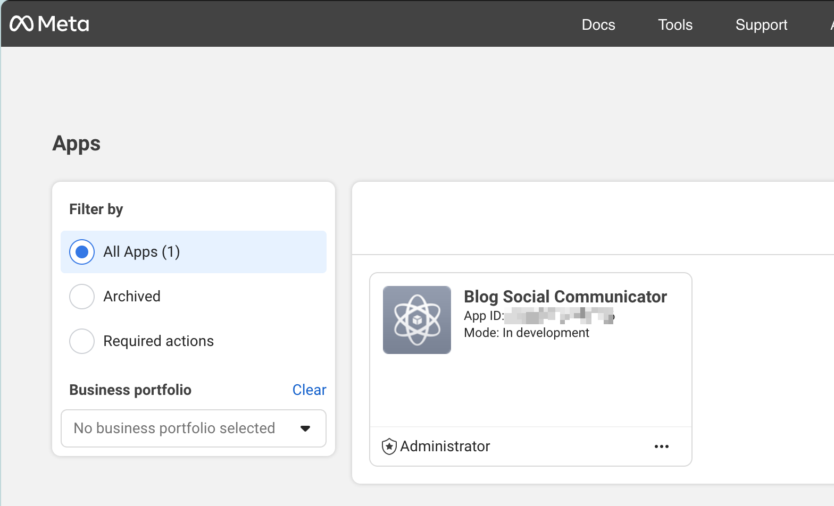Click the Meta infinity logo
The height and width of the screenshot is (506, 834).
[22, 24]
